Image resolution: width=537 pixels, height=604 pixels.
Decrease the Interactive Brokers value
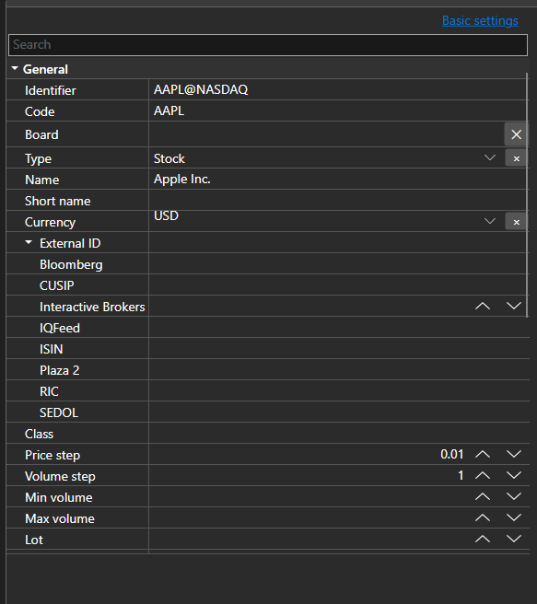[x=513, y=307]
